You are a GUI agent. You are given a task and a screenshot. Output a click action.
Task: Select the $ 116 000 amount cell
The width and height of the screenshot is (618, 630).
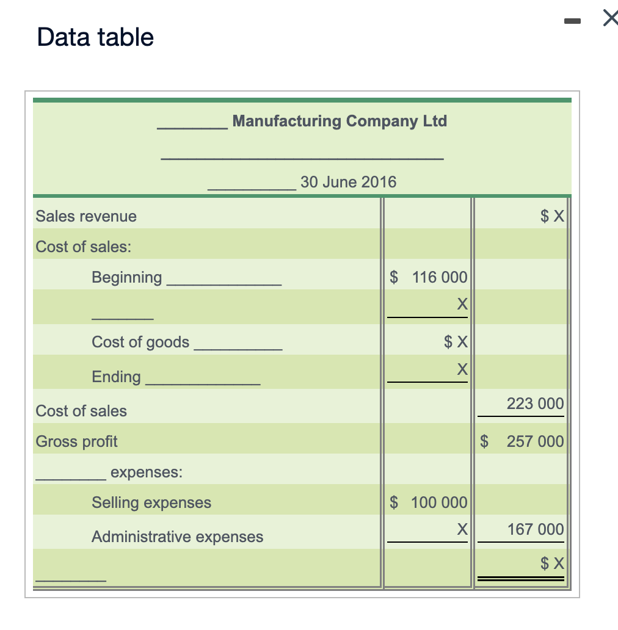[x=427, y=277]
